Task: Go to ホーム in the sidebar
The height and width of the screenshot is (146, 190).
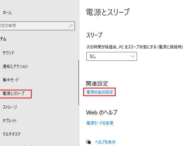Action: pos(7,13)
